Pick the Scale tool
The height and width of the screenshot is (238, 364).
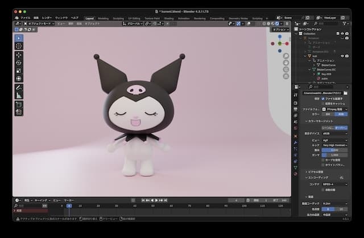click(x=19, y=71)
